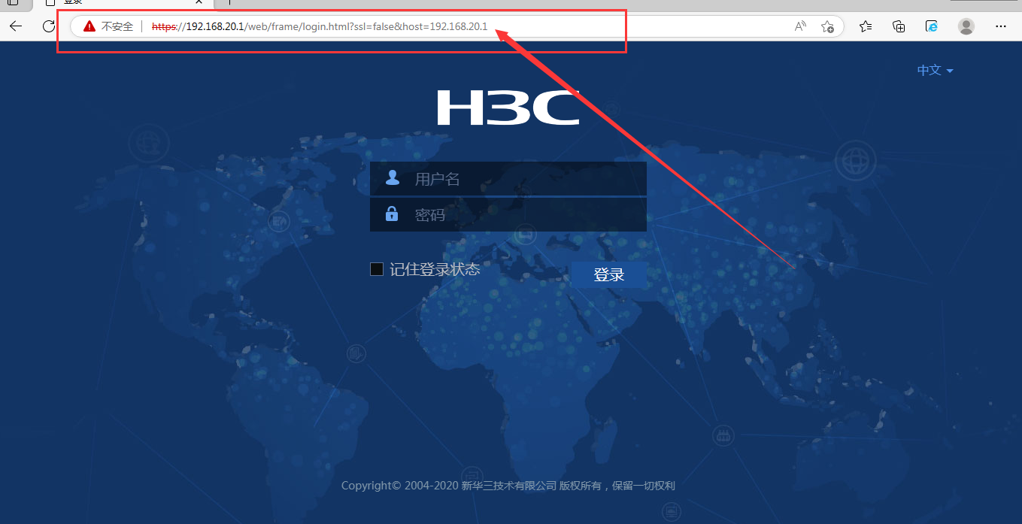Click the back navigation arrow

pos(15,26)
